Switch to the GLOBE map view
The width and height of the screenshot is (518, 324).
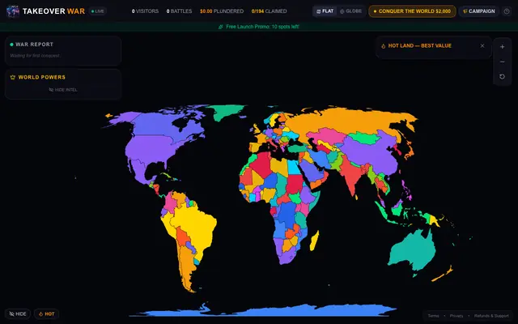(350, 11)
